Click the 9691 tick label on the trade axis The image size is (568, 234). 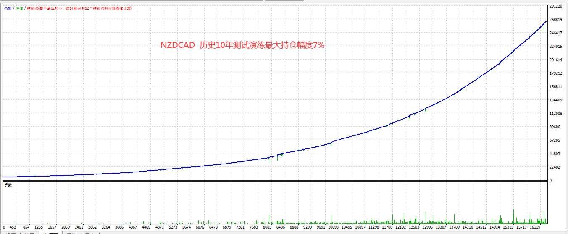321,227
